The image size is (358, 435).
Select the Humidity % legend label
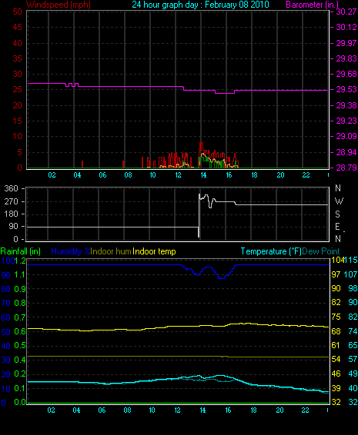click(71, 251)
